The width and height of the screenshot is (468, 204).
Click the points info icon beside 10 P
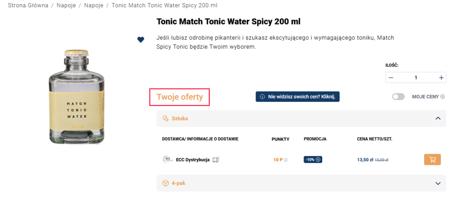tap(286, 160)
